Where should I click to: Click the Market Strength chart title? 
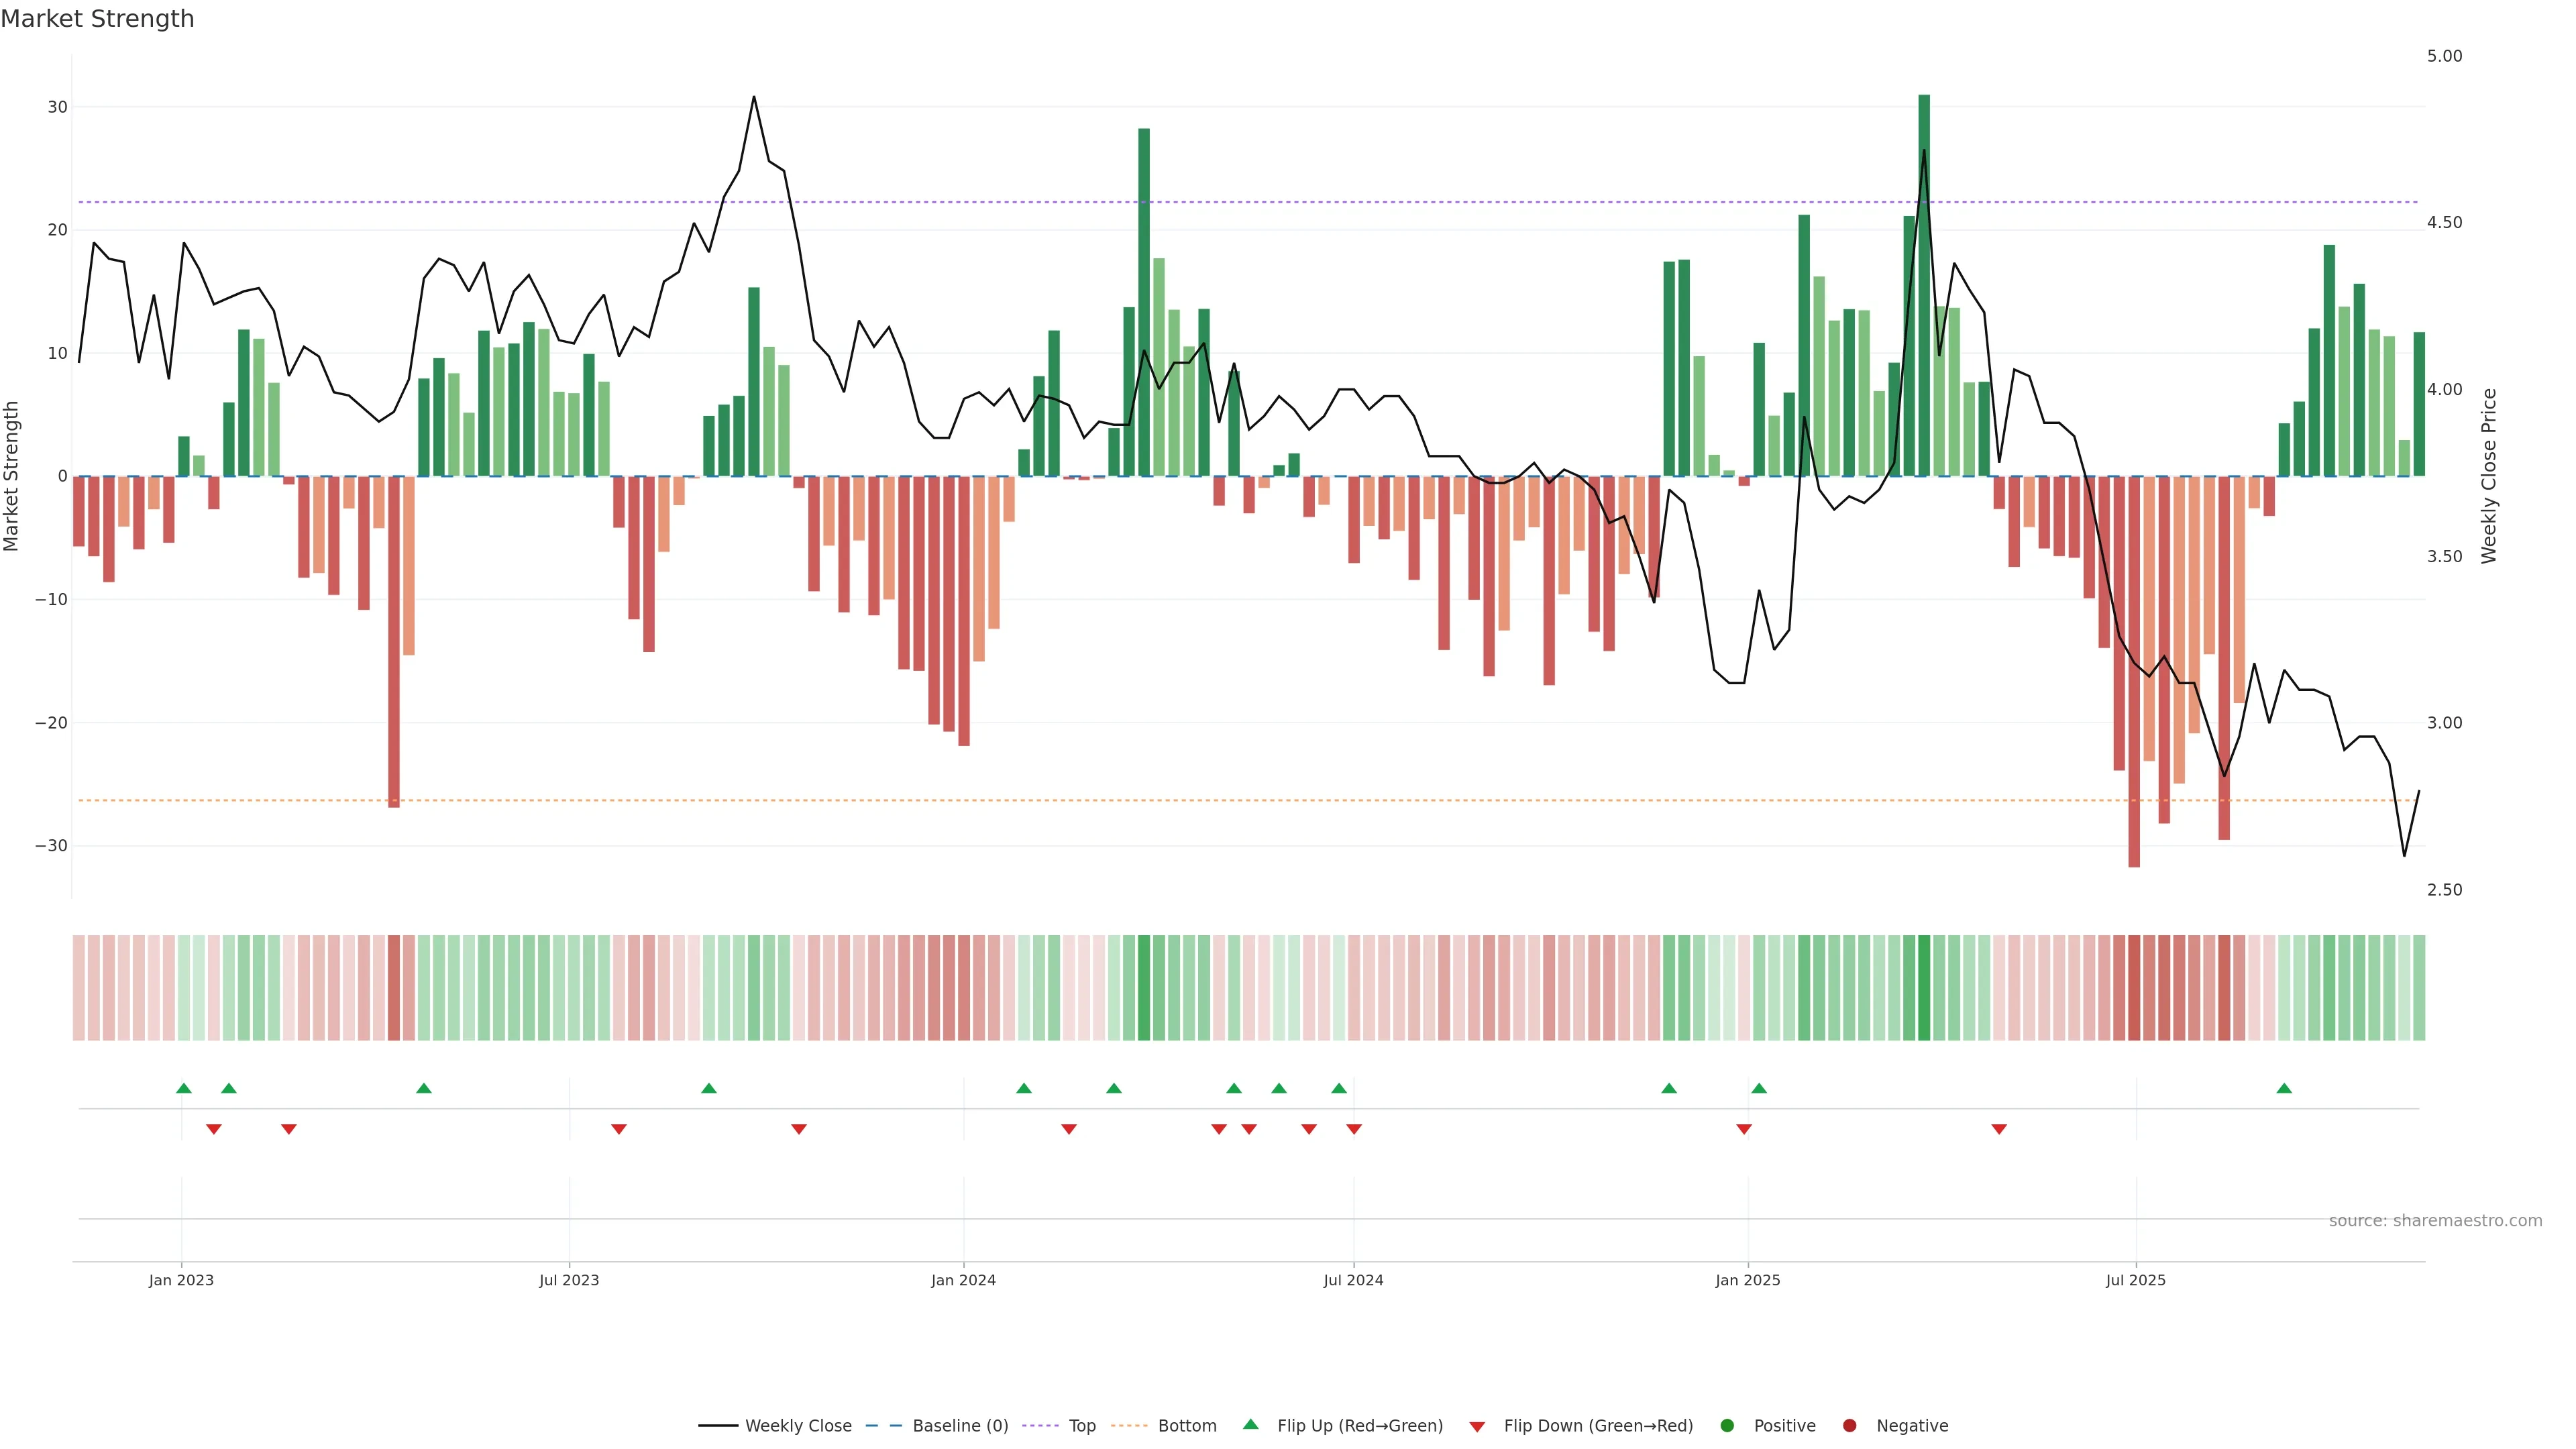97,19
